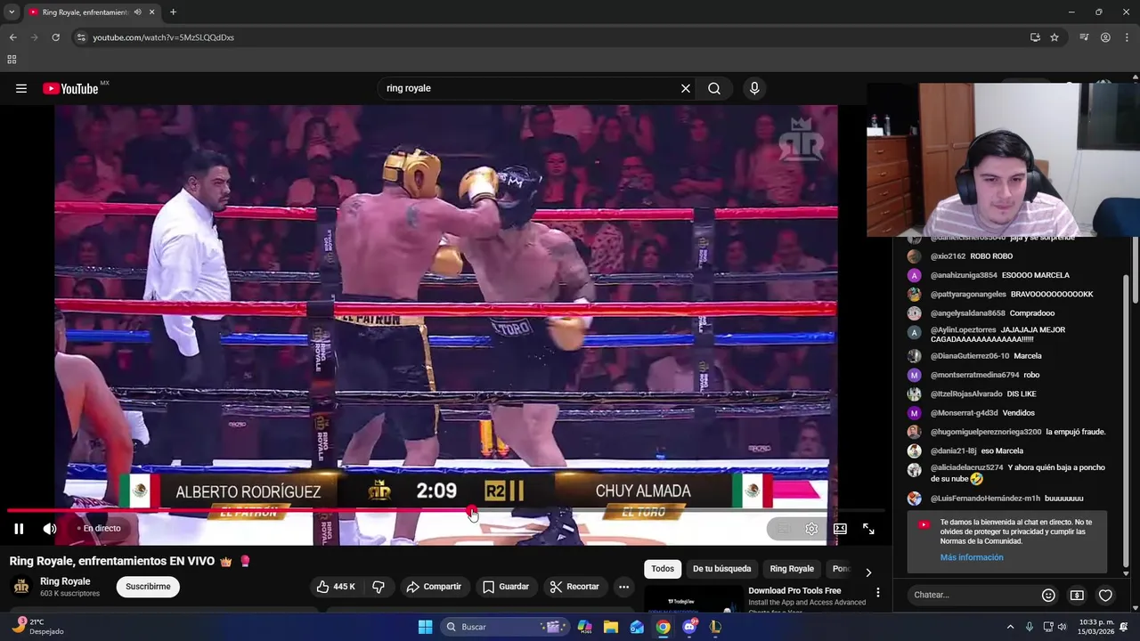1140x641 pixels.
Task: Select the Todos filter chip
Action: 663,569
